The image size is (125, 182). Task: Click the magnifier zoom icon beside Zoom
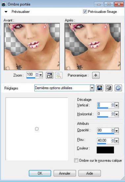coord(59,75)
